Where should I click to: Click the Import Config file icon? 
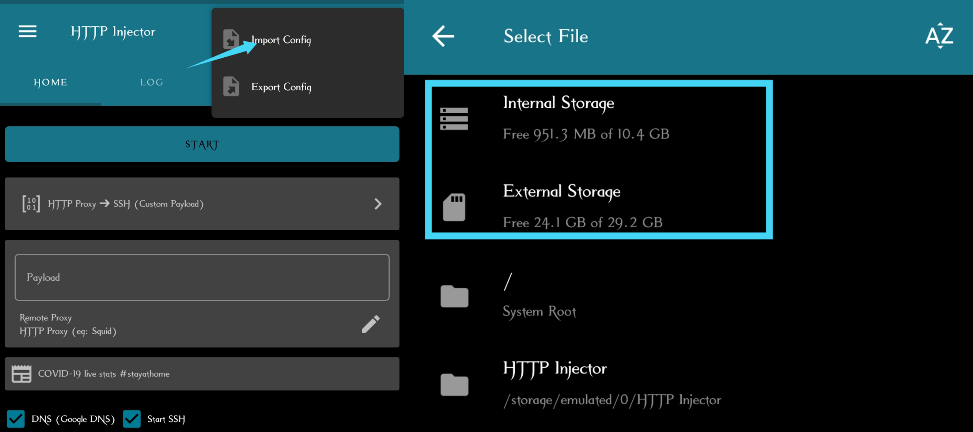click(231, 39)
